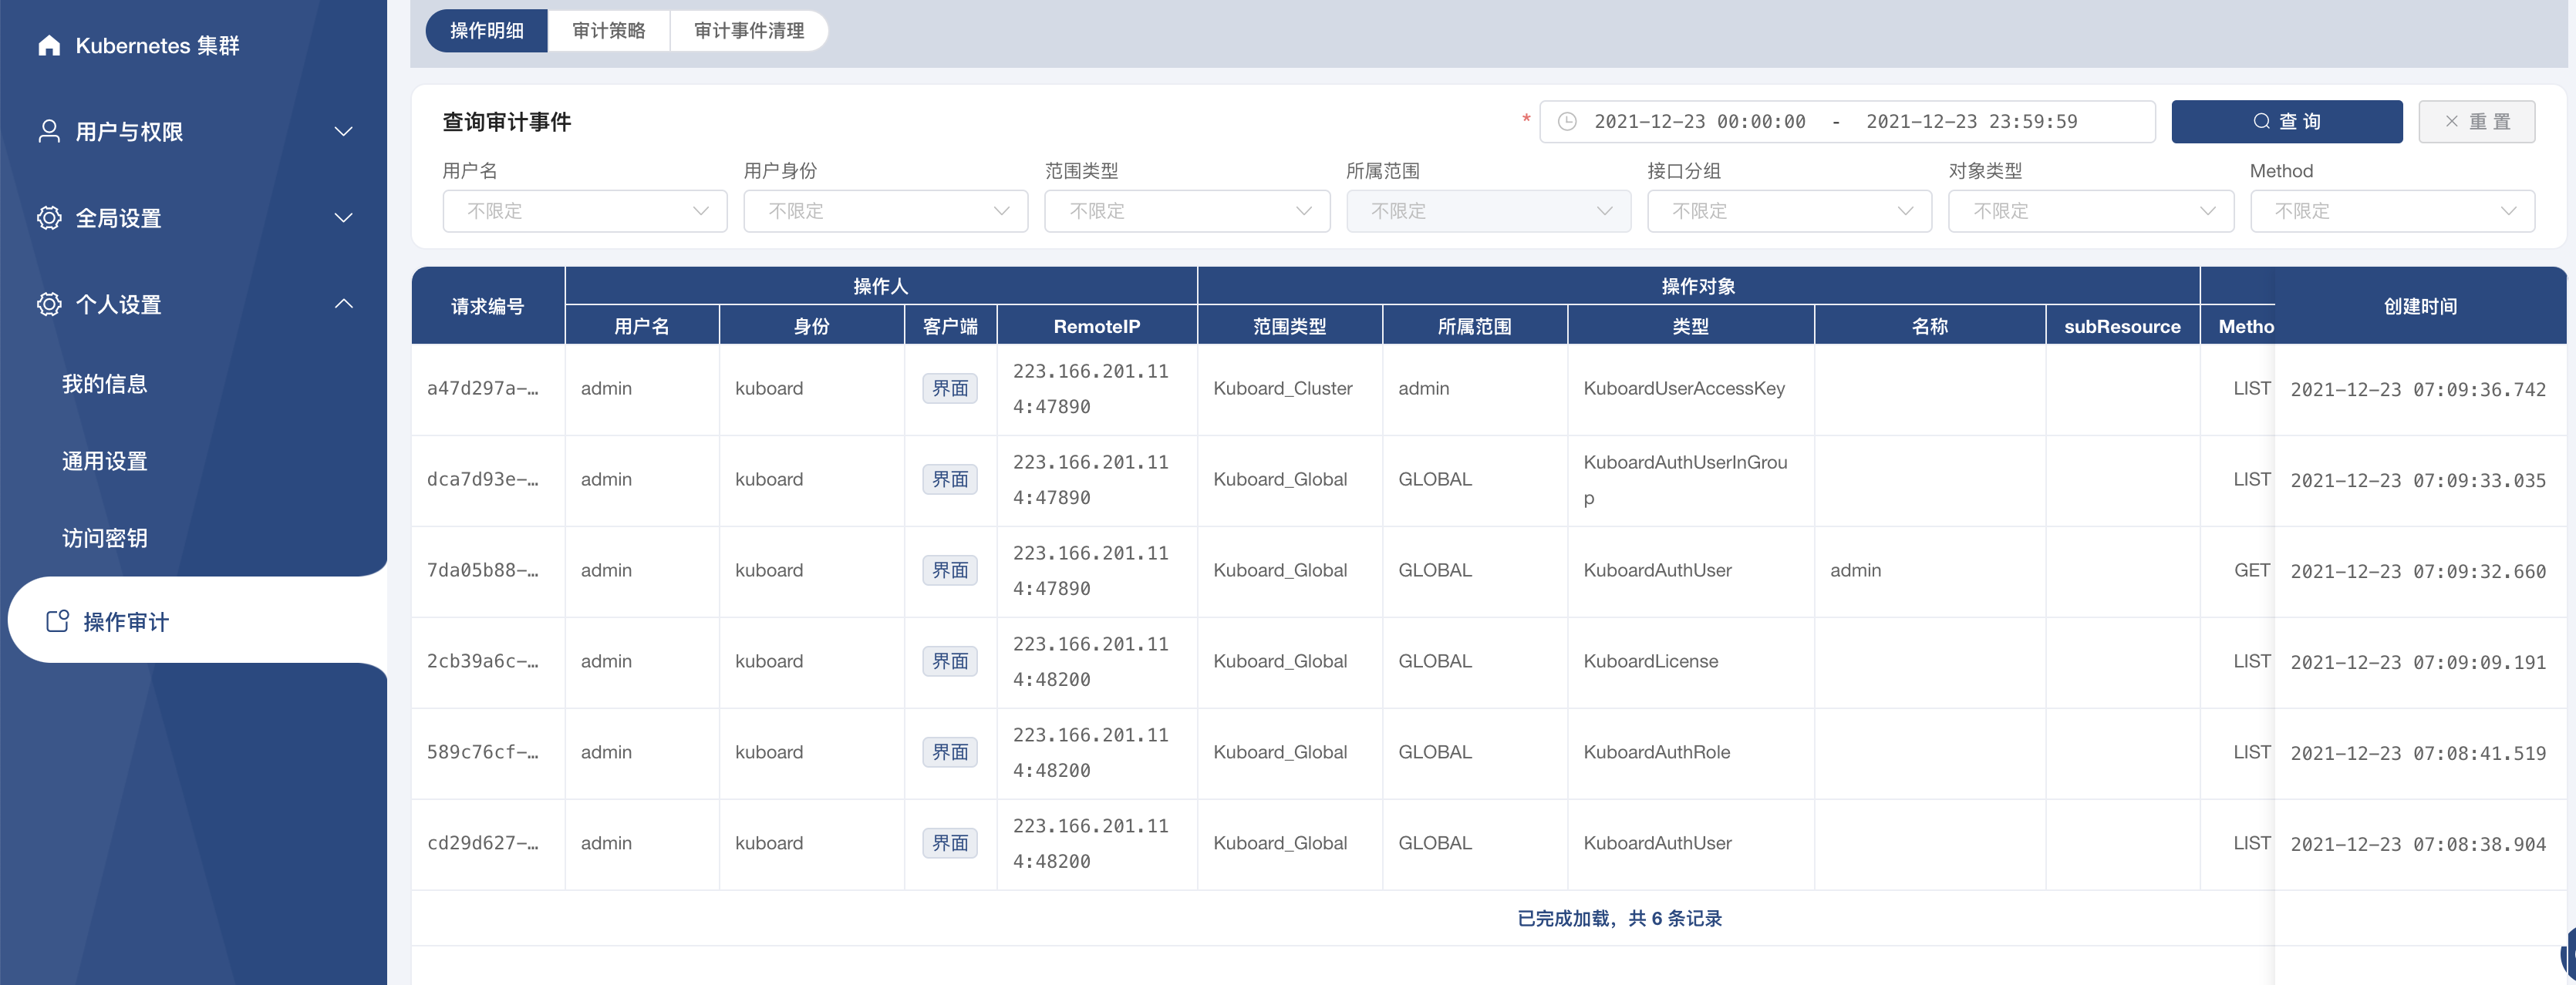Click timestamp 2021-12-23 07:08:38.904
This screenshot has width=2576, height=985.
pyautogui.click(x=2418, y=844)
